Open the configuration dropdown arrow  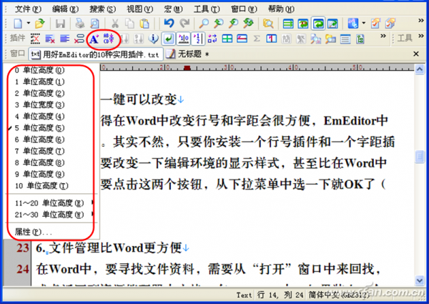[x=364, y=24]
